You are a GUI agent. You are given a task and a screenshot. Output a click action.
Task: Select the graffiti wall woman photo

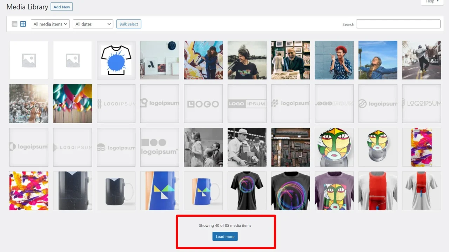tap(203, 60)
